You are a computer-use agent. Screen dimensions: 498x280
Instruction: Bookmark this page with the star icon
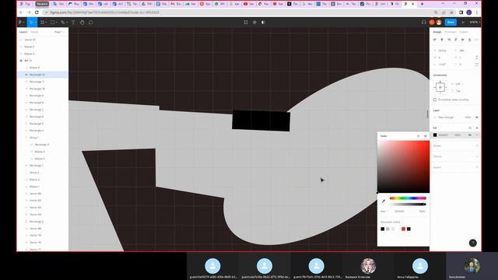451,12
